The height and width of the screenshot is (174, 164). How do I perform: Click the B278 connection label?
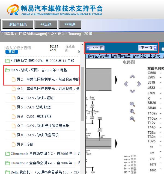pyautogui.click(x=153, y=164)
